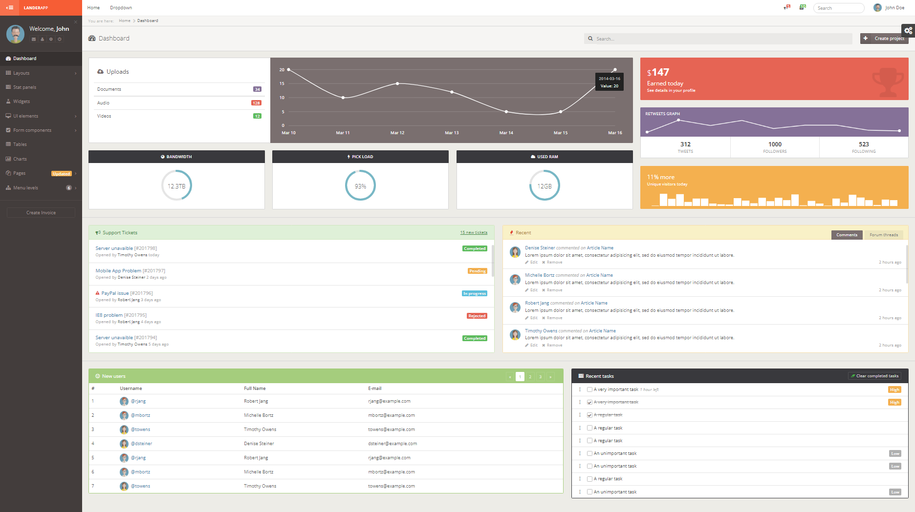Switch to the Forum threads tab
This screenshot has height=512, width=915.
[x=884, y=235]
